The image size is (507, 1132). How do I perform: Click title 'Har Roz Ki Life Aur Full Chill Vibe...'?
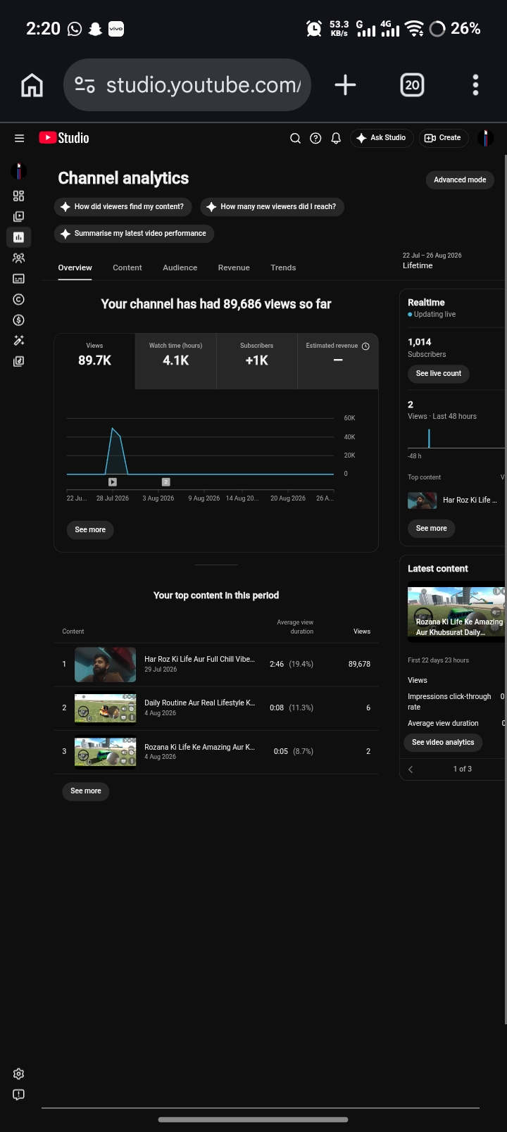199,660
